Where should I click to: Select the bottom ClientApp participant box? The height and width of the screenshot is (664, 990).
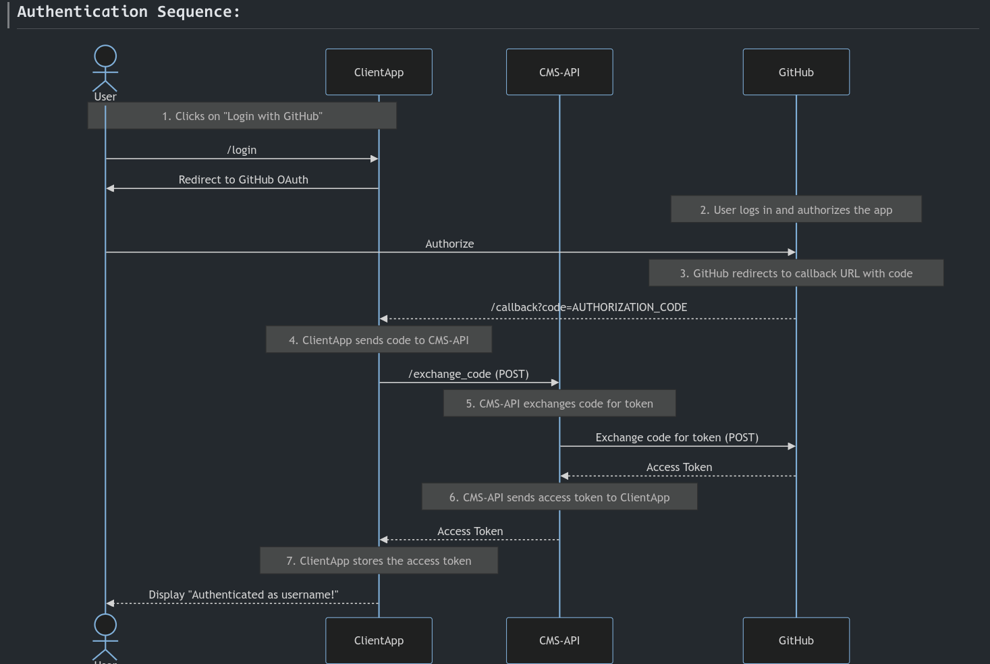click(x=379, y=640)
